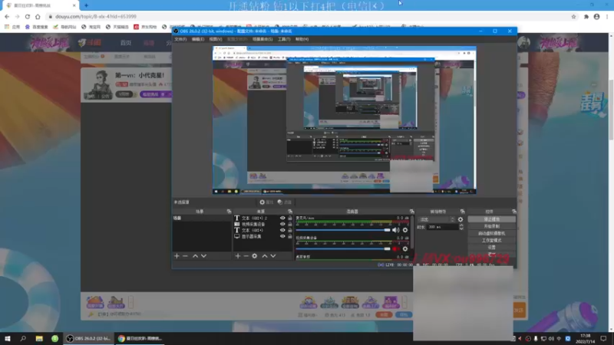614x345 pixels.
Task: Bookmark this page with star icon
Action: 573,16
